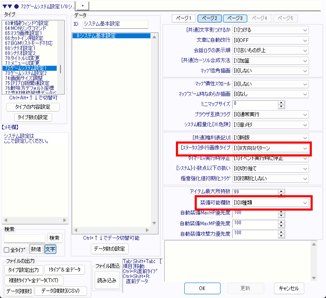Click the キャンセル button
Viewport: 326px width, 298px height.
pos(289,288)
